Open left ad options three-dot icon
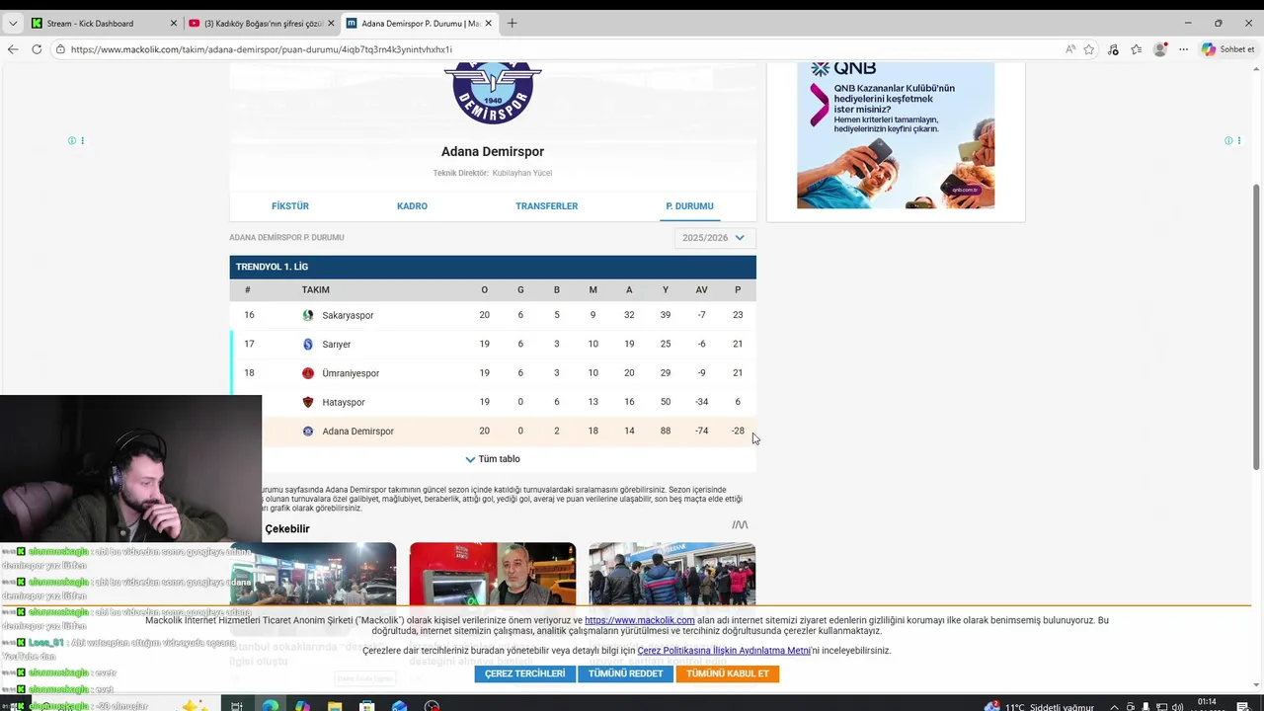 [x=82, y=141]
